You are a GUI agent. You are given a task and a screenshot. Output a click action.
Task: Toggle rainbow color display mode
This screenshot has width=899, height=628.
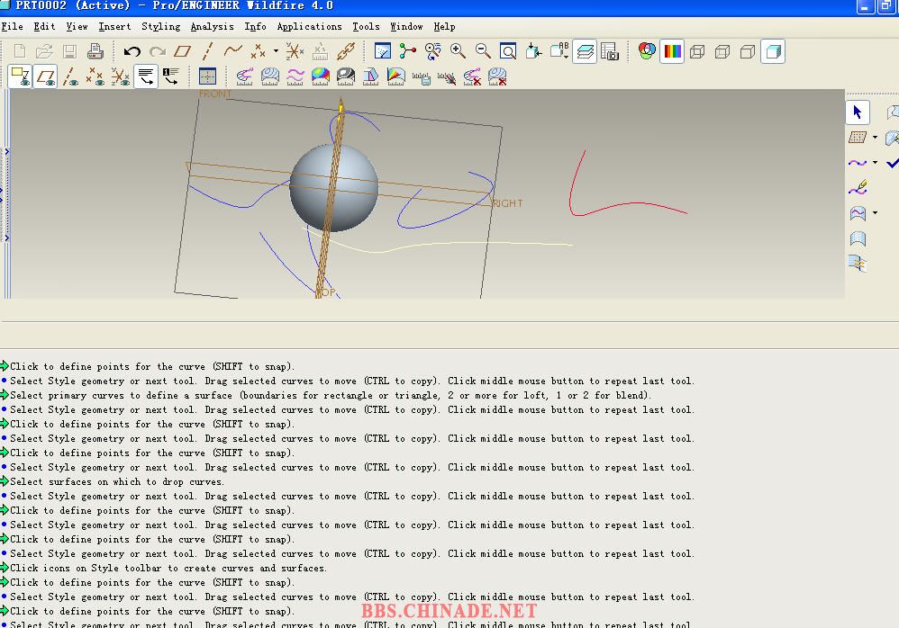pos(672,51)
